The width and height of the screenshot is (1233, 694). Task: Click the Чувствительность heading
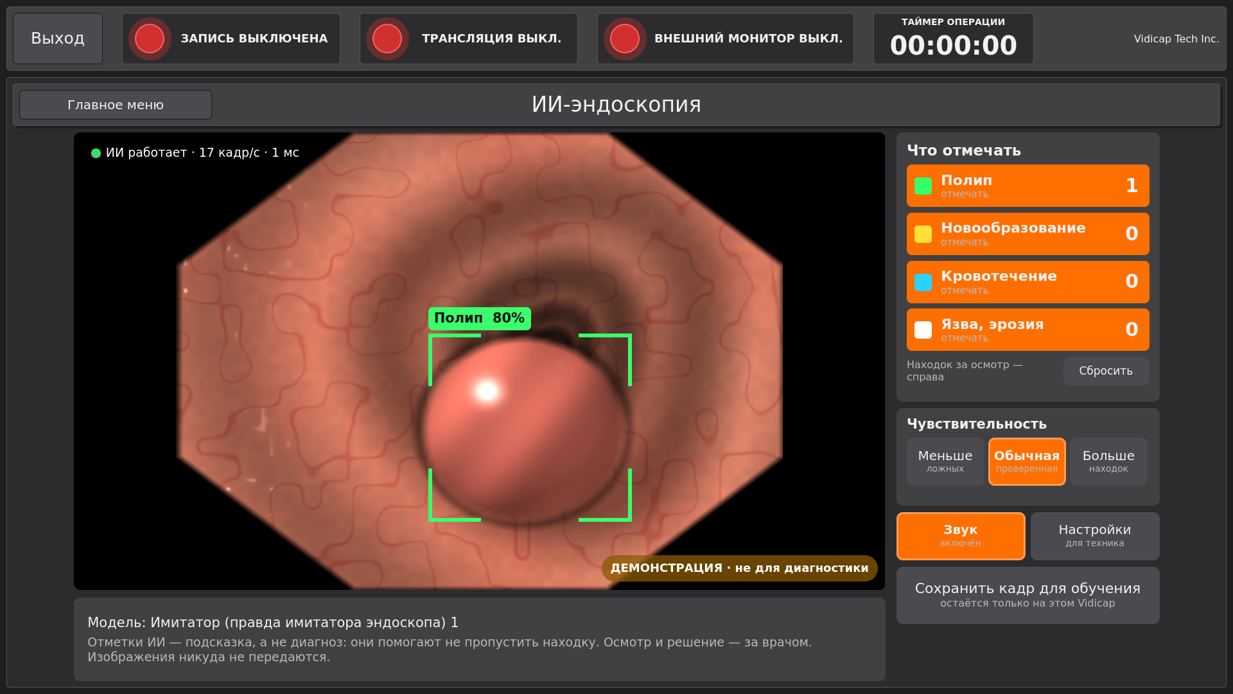(976, 424)
